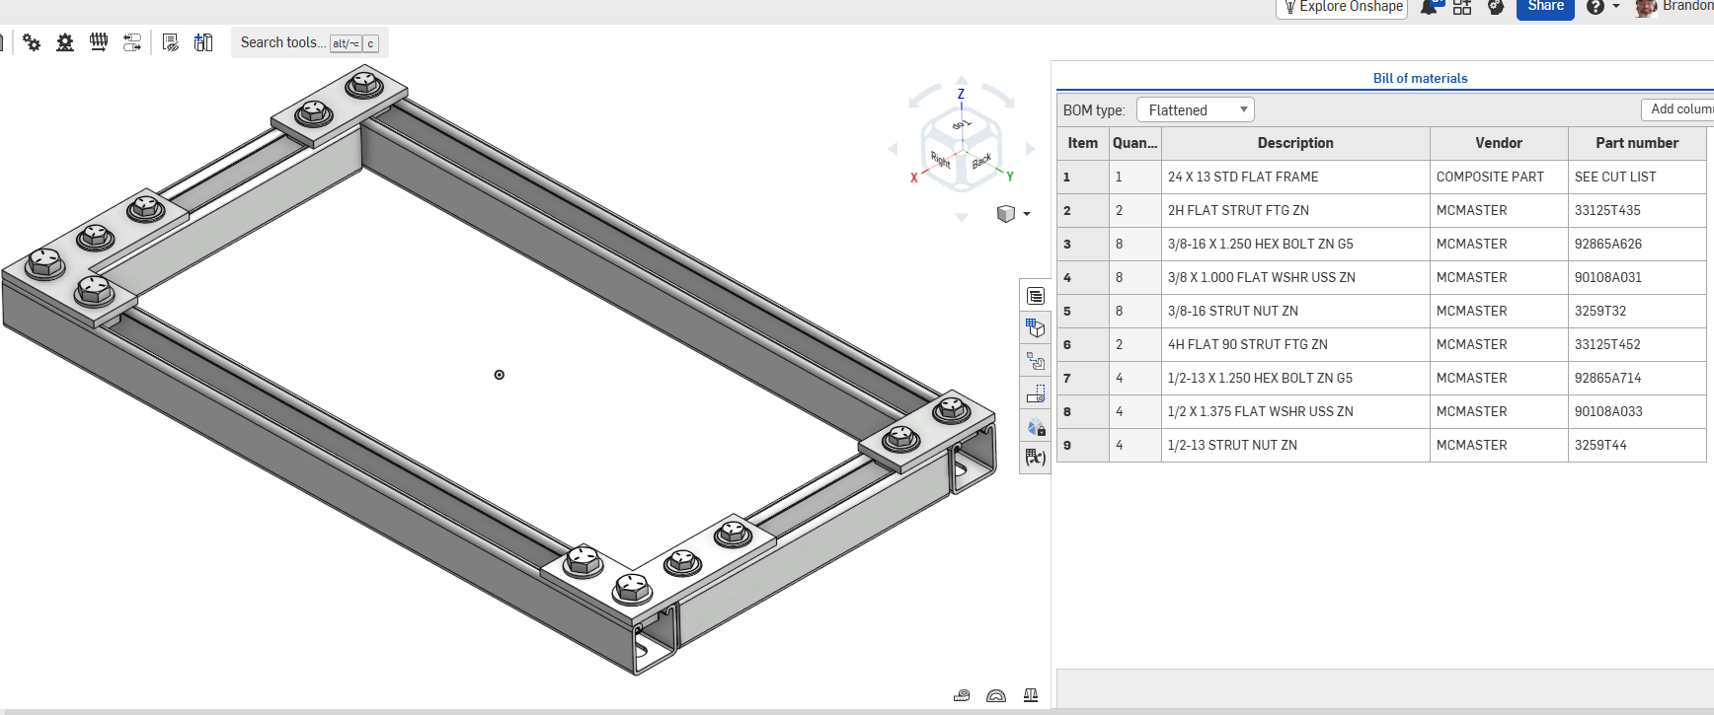Open the variable table (x) icon
This screenshot has width=1714, height=715.
point(1036,458)
